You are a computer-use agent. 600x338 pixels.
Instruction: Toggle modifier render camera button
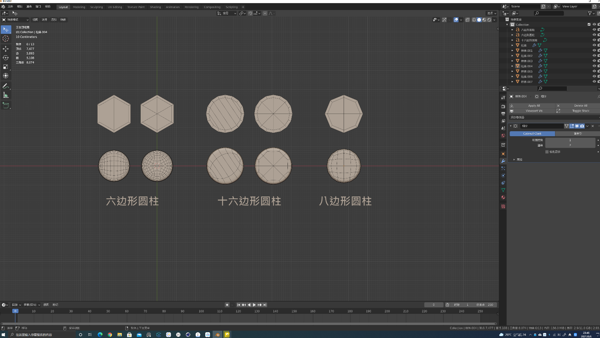point(582,126)
